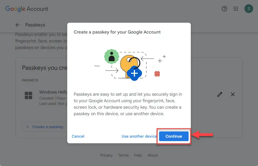Go back with the Passkeys arrow
The height and width of the screenshot is (166, 258).
[18, 25]
